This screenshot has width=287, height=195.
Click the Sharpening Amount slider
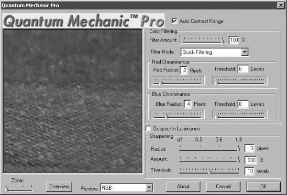pyautogui.click(x=210, y=159)
